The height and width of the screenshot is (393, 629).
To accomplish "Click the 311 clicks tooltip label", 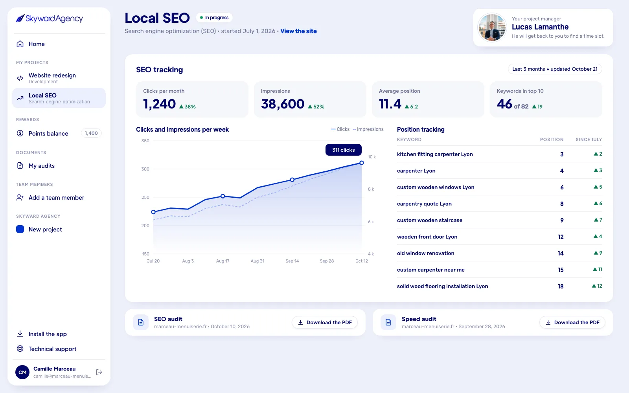I will 344,150.
